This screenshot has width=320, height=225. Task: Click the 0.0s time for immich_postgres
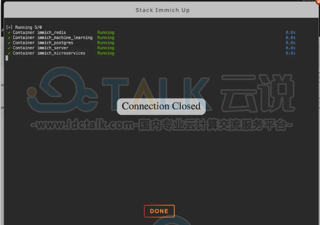(290, 43)
